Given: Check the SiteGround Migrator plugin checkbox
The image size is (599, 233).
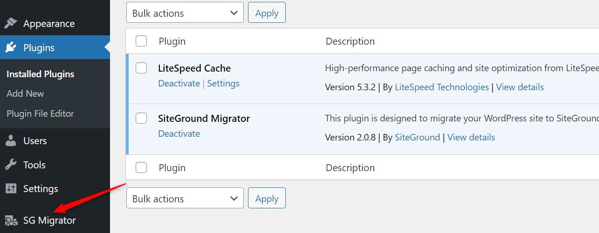Looking at the screenshot, I should [141, 118].
